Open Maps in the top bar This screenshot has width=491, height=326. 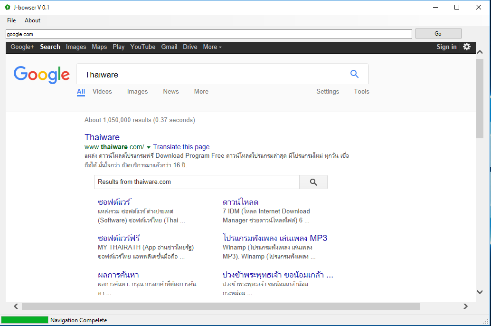point(99,47)
